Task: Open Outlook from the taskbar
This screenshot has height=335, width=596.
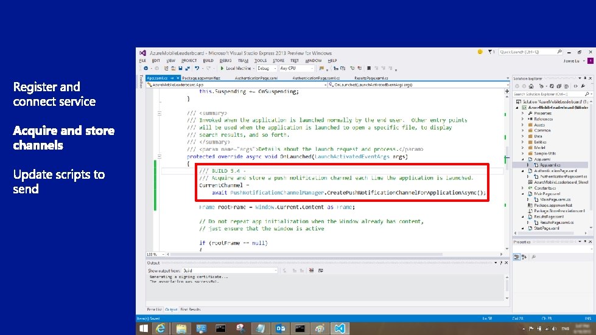Action: tap(280, 328)
